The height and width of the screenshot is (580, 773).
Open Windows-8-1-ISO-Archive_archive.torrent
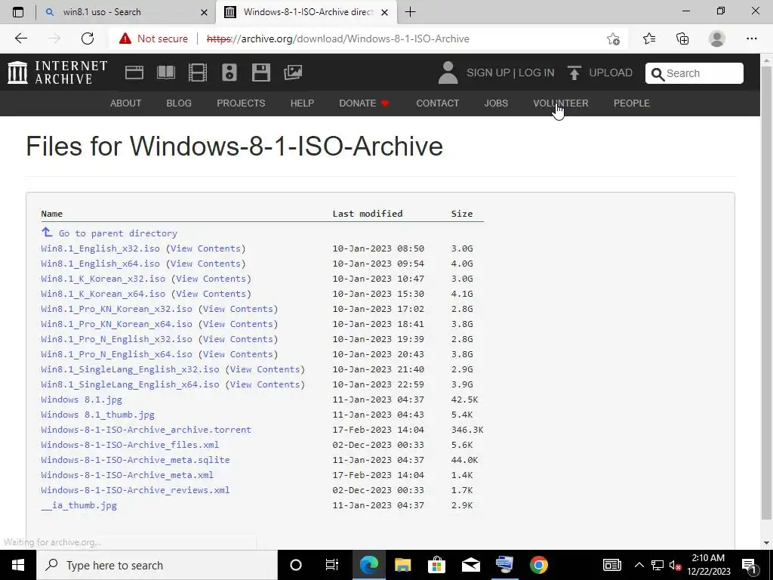[x=146, y=430]
